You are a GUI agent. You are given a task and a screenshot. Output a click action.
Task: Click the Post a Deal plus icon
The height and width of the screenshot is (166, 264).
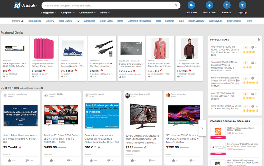click(x=209, y=5)
